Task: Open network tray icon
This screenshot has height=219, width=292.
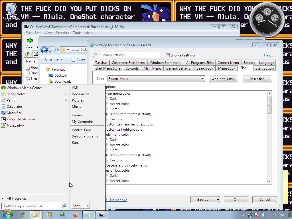Action: point(250,215)
